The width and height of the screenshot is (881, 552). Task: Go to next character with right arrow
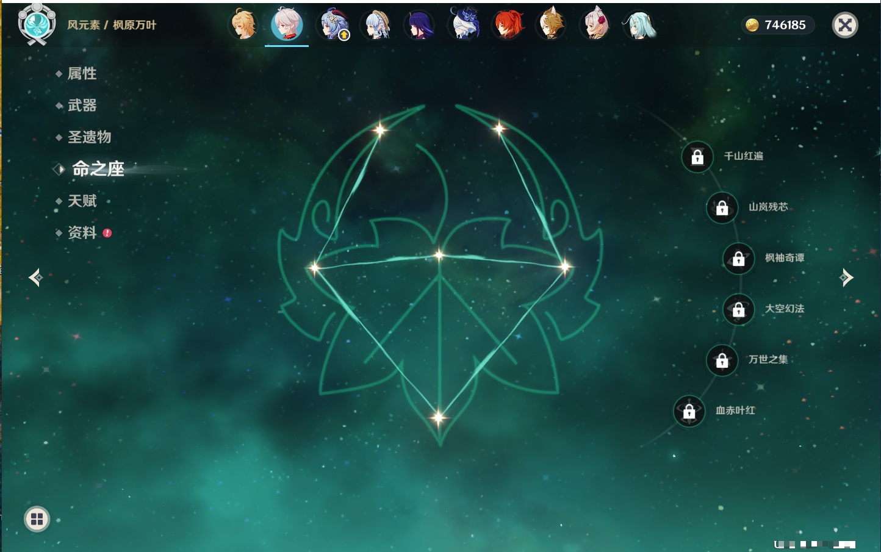(x=846, y=278)
